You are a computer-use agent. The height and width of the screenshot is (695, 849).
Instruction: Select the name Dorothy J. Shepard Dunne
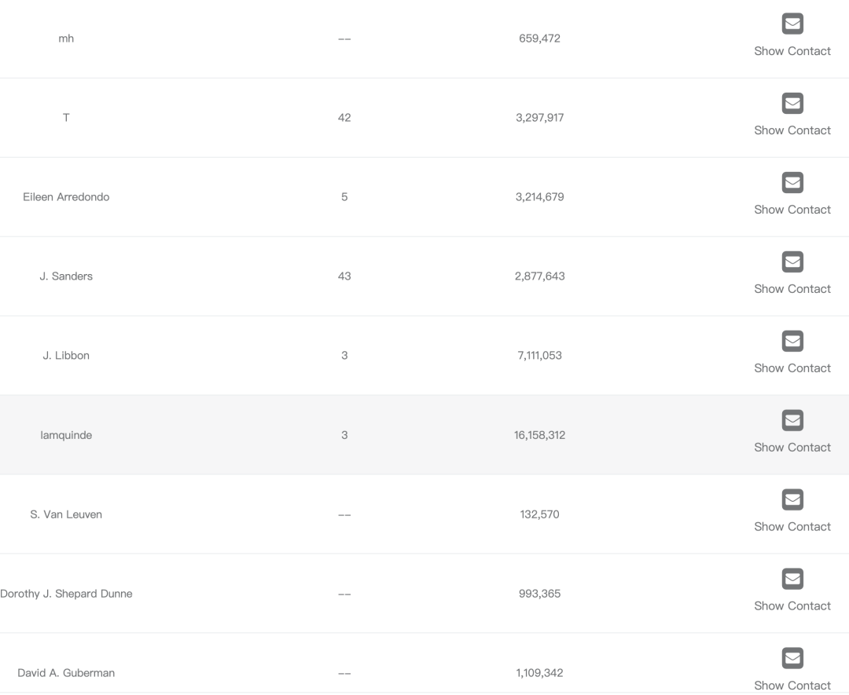[x=66, y=594]
